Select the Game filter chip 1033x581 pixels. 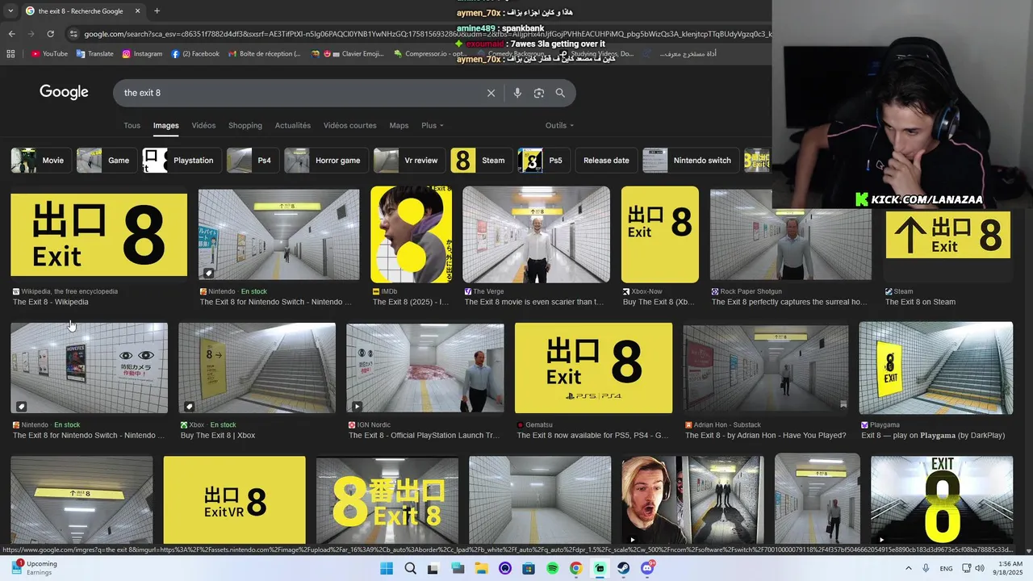pyautogui.click(x=107, y=160)
